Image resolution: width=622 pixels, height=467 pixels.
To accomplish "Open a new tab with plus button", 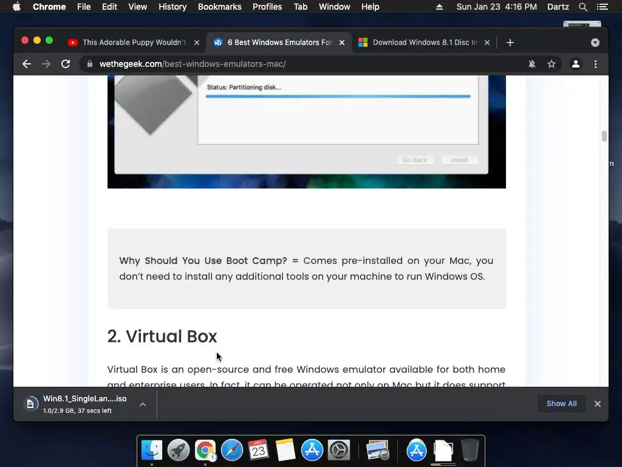I will [510, 43].
